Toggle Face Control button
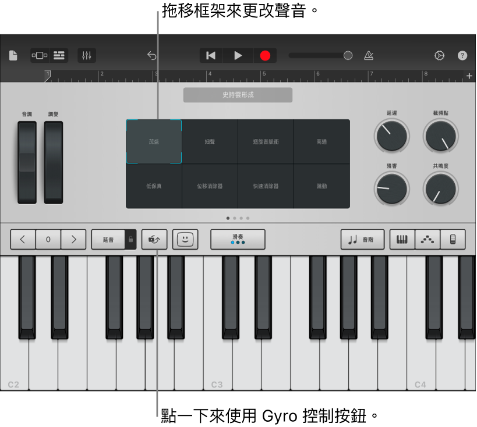 coord(185,240)
